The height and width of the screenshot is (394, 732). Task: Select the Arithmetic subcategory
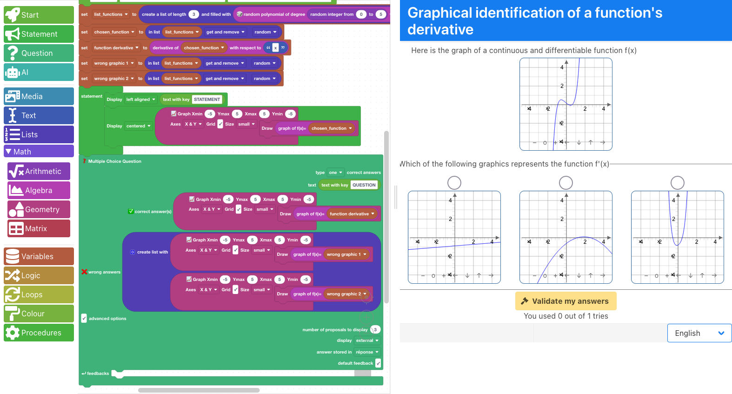pyautogui.click(x=39, y=171)
